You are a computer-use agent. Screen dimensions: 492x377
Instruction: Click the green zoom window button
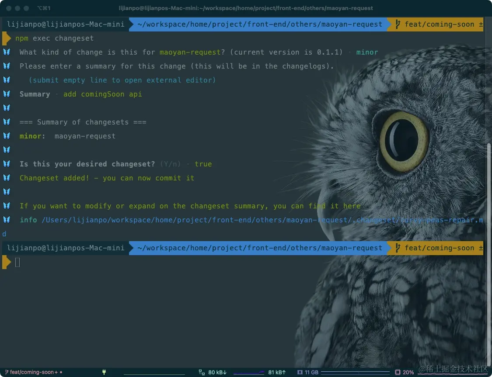point(26,8)
